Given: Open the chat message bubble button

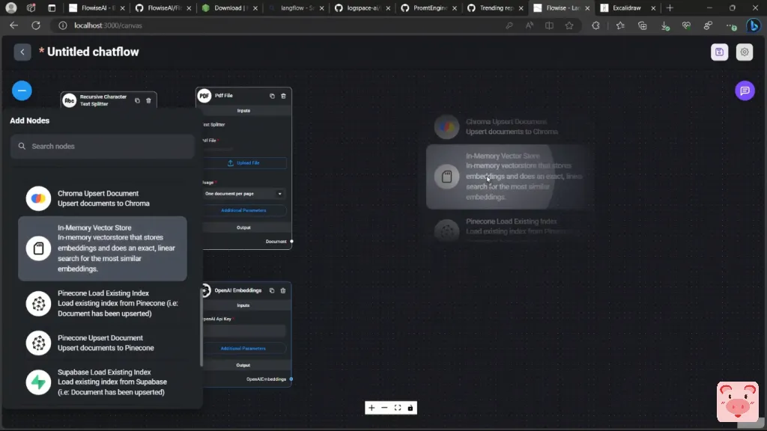Looking at the screenshot, I should [x=745, y=91].
